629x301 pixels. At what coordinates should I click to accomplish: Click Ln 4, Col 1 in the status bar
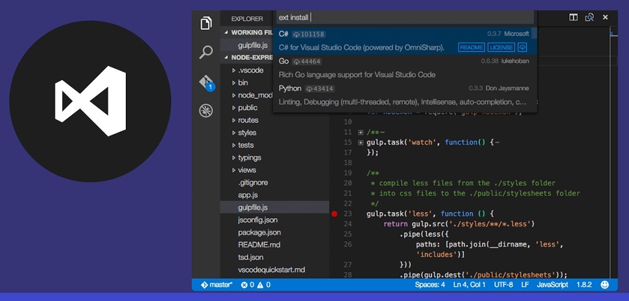[470, 285]
